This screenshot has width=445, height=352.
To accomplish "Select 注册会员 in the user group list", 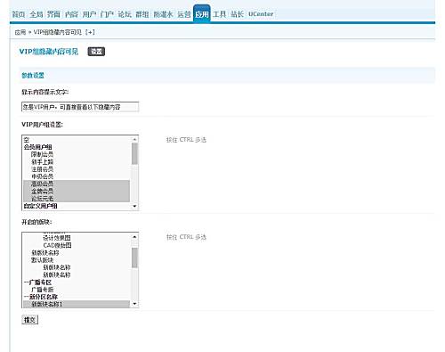I will (x=77, y=169).
